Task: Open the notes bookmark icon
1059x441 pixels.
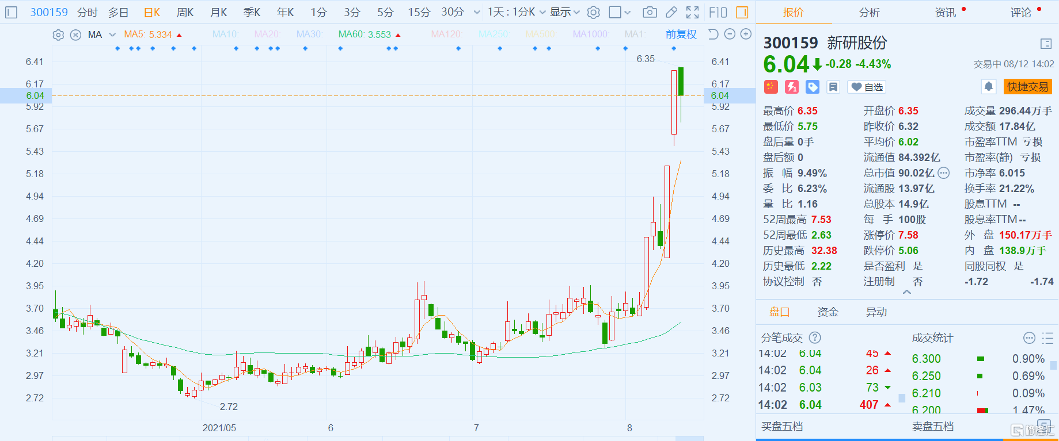Action: (833, 87)
